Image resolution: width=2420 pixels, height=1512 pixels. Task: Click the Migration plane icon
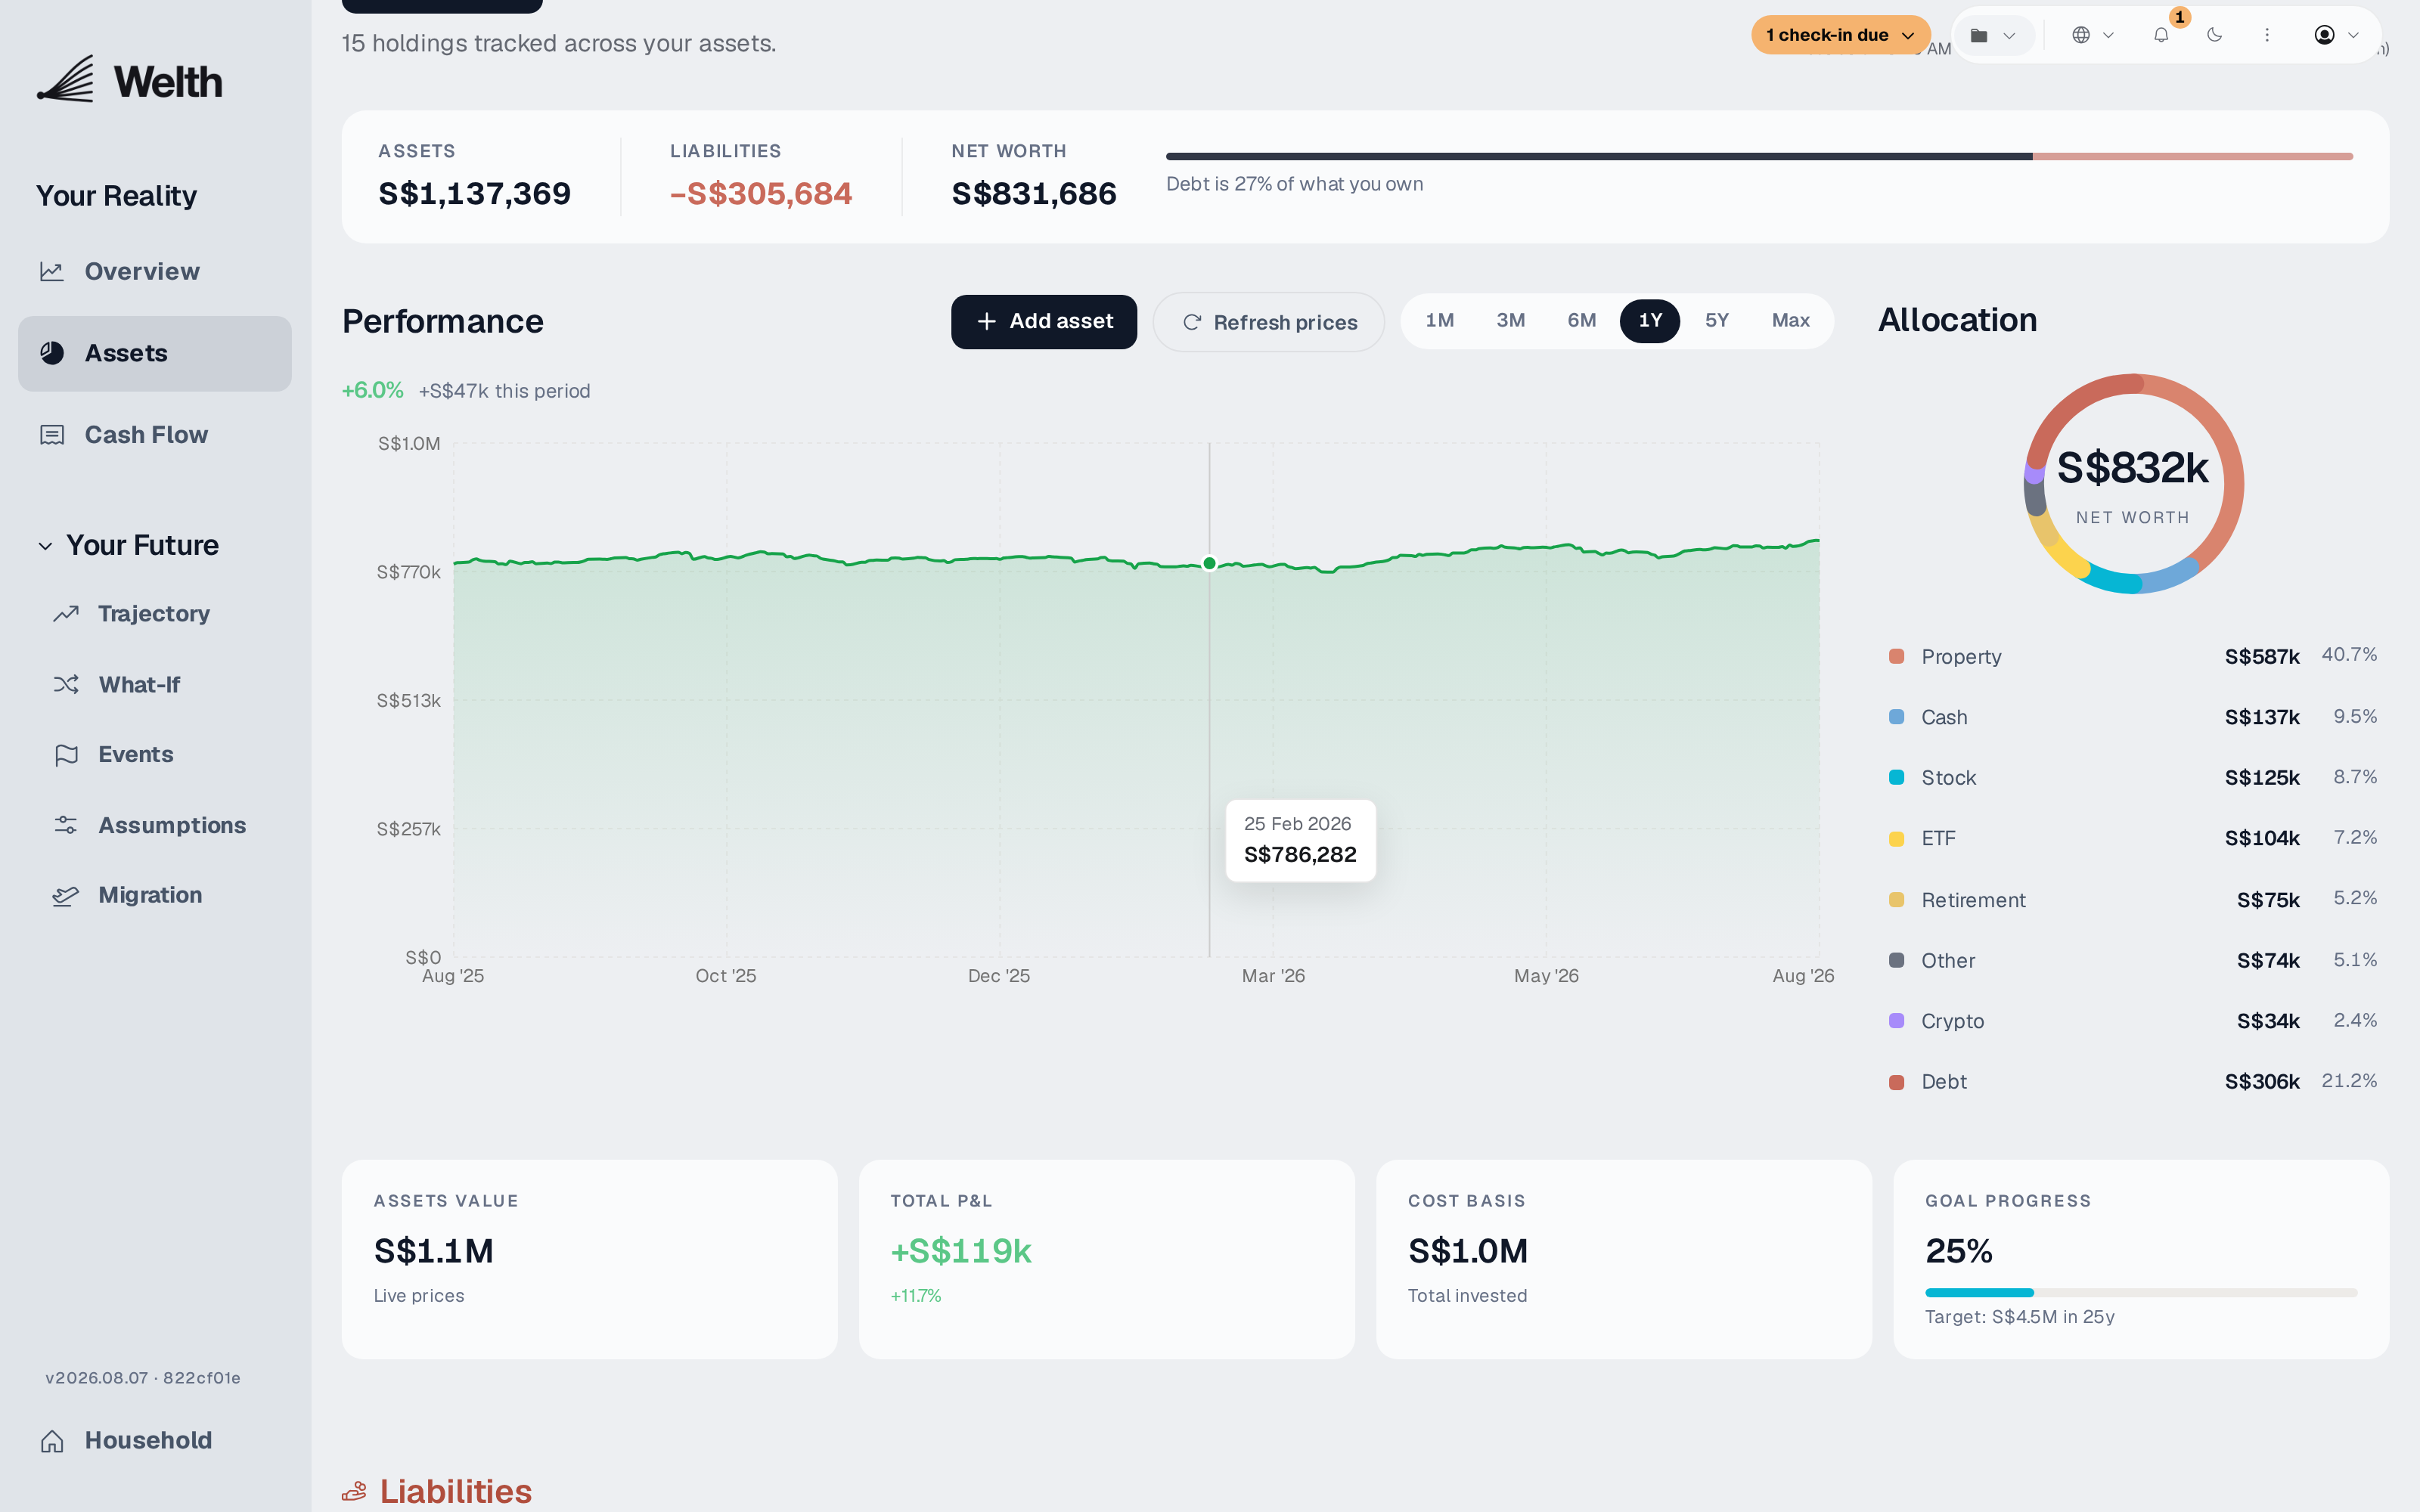coord(66,895)
